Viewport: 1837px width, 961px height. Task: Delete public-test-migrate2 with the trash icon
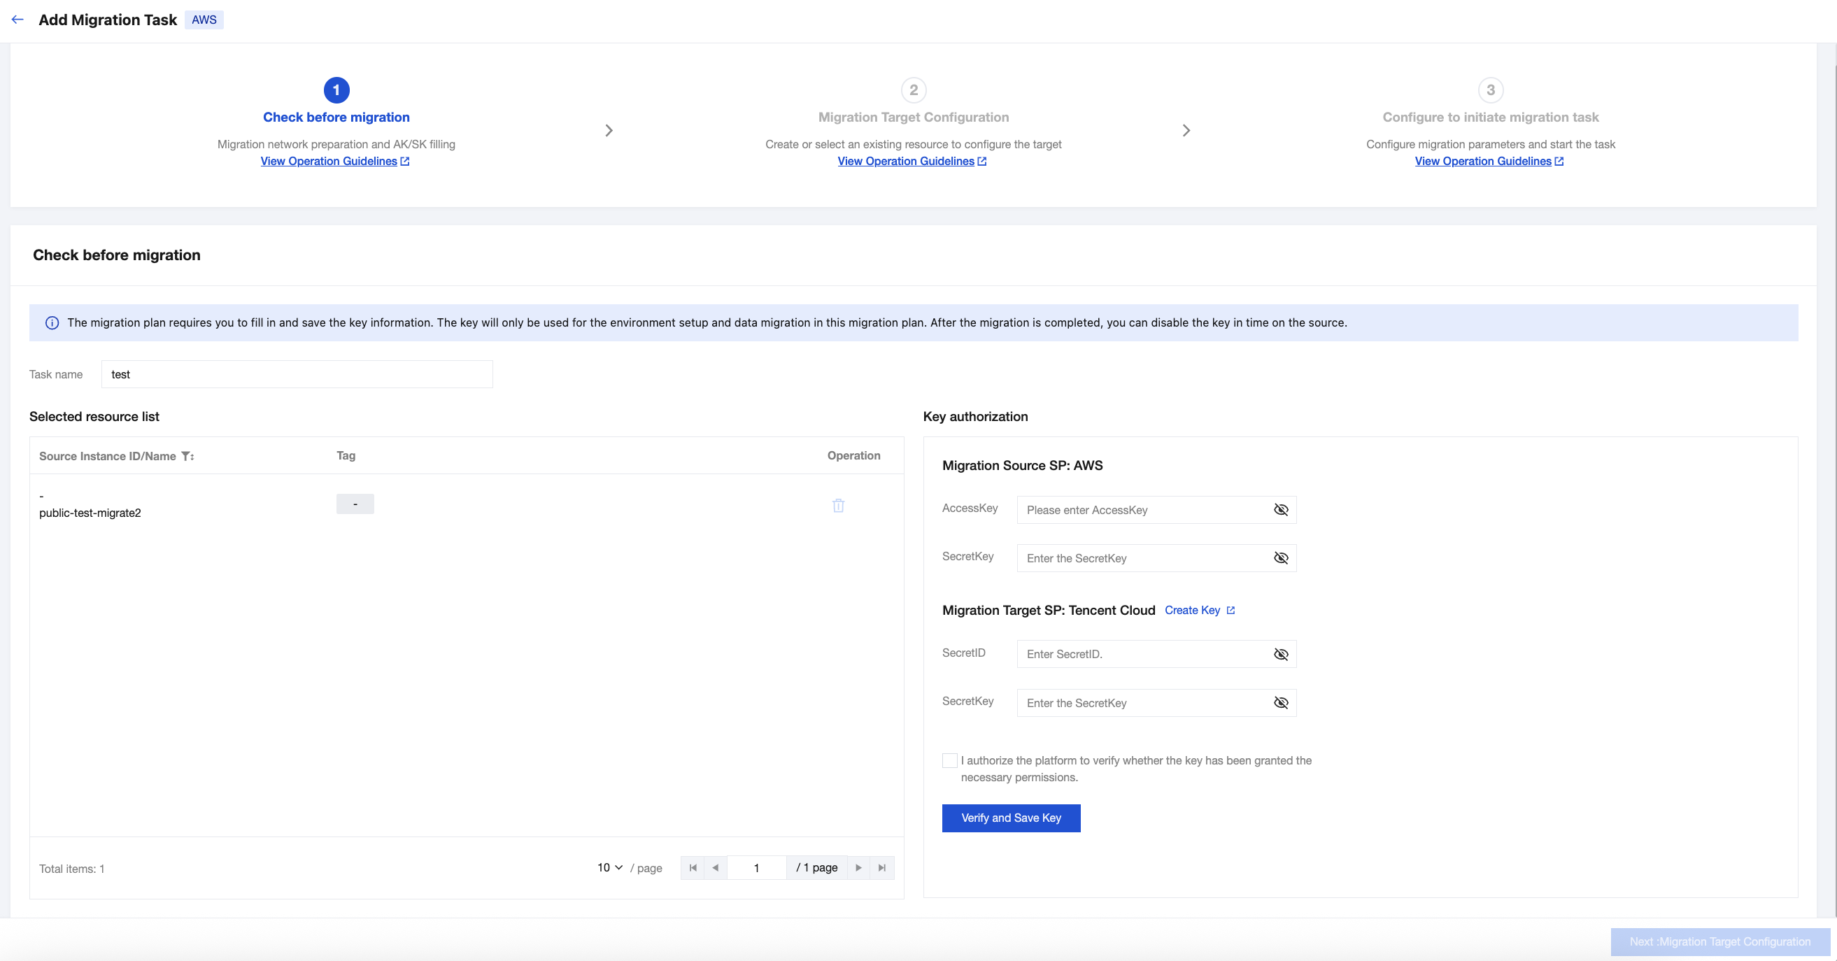838,506
